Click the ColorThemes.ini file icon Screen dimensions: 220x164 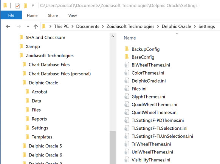(127, 73)
